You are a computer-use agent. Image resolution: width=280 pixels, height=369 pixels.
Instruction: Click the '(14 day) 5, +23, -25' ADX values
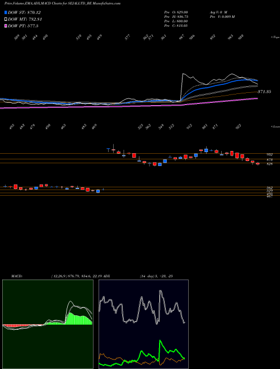click(x=156, y=276)
